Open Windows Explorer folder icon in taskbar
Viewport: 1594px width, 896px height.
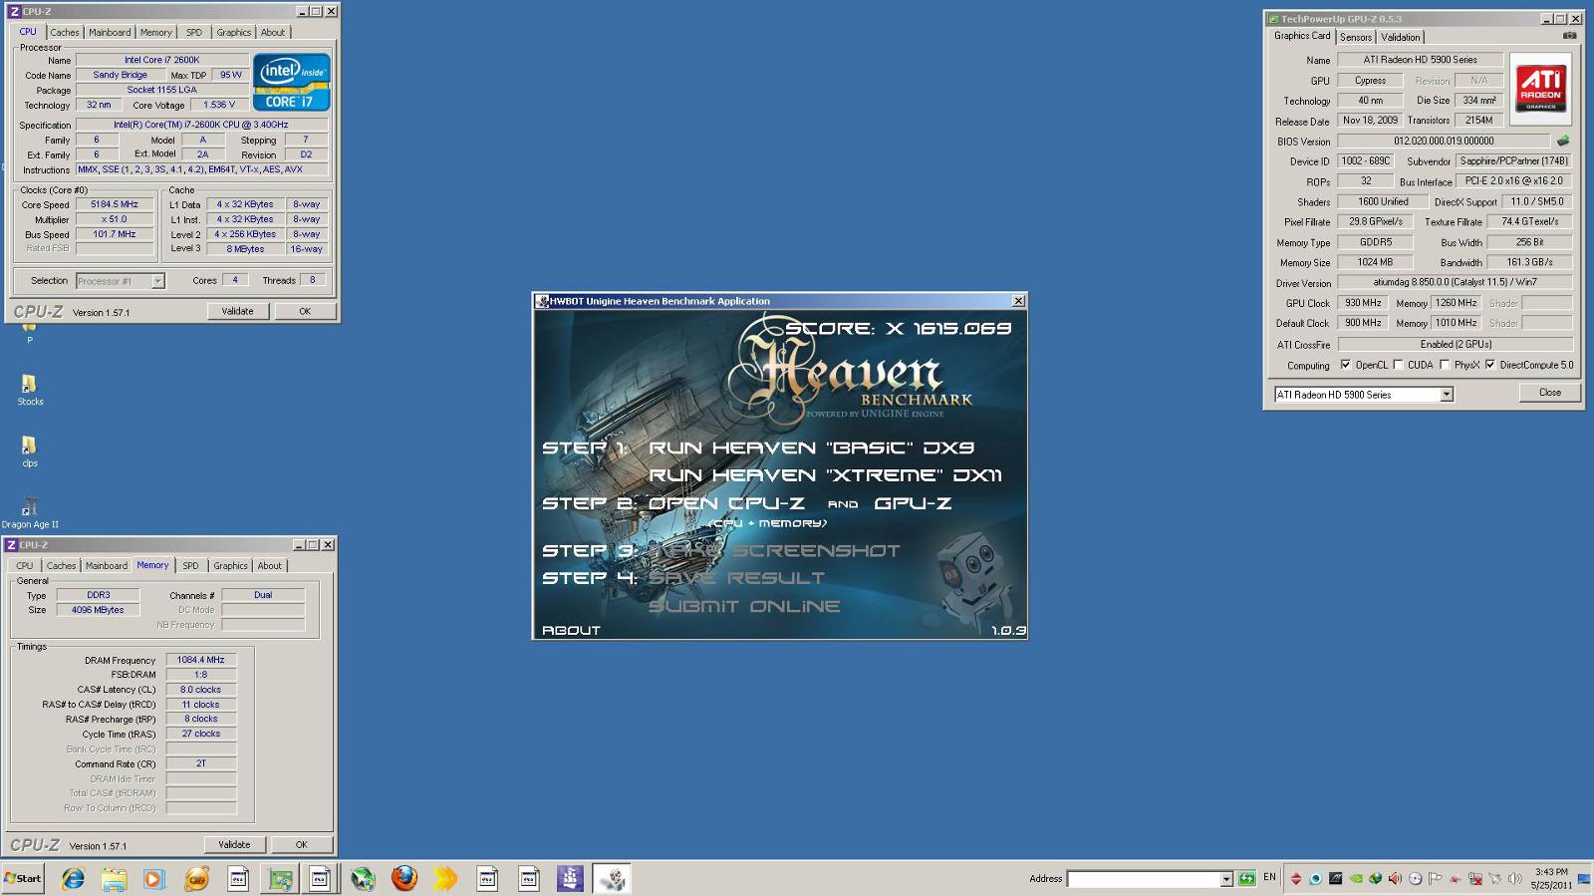114,878
